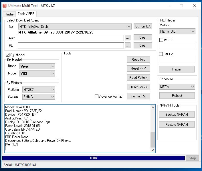Click the Reboot button
202x171 pixels.
pos(177,96)
